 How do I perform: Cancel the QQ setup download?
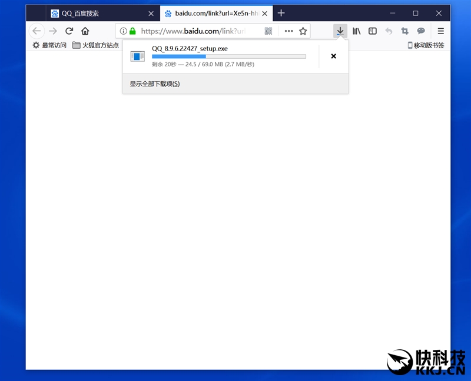point(333,56)
